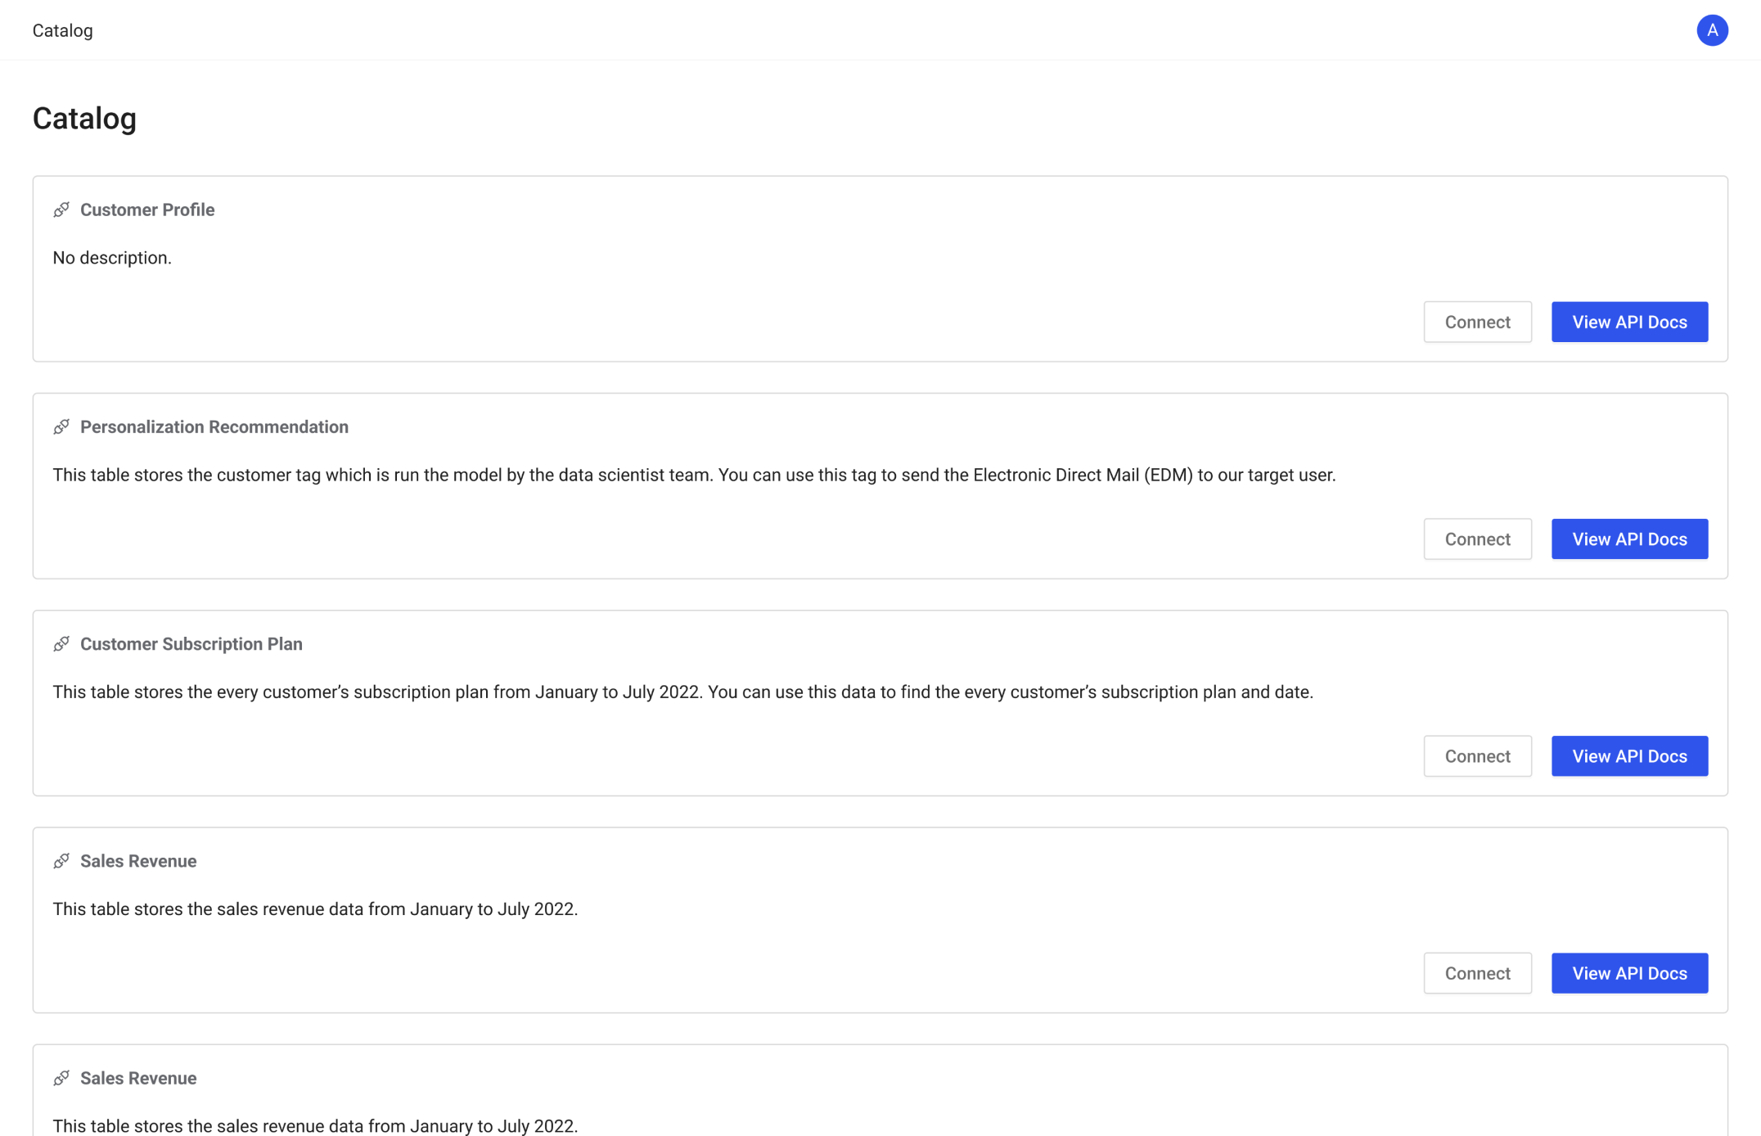Open API Docs for Customer Subscription Plan
Screen dimensions: 1761x1136
coord(1629,755)
